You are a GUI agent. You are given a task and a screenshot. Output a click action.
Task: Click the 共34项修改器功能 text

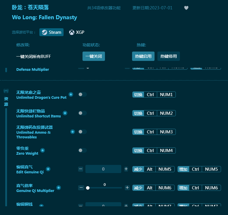(x=104, y=8)
